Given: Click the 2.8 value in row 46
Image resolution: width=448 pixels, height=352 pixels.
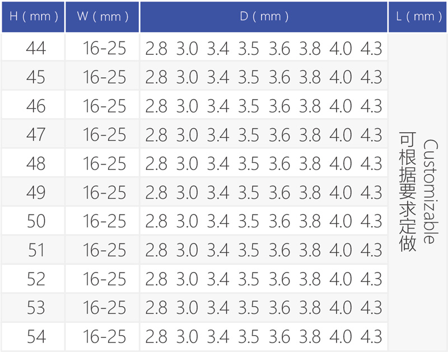Looking at the screenshot, I should [156, 106].
